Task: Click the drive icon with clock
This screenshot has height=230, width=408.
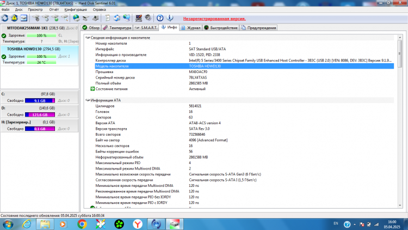Action: [x=46, y=18]
